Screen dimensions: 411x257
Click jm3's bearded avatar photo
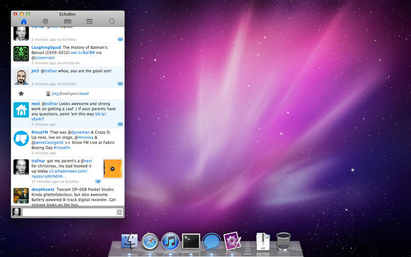click(21, 77)
